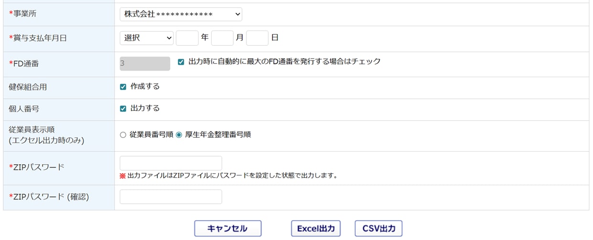Click the Excel出力 button
The image size is (593, 240).
[x=316, y=229]
